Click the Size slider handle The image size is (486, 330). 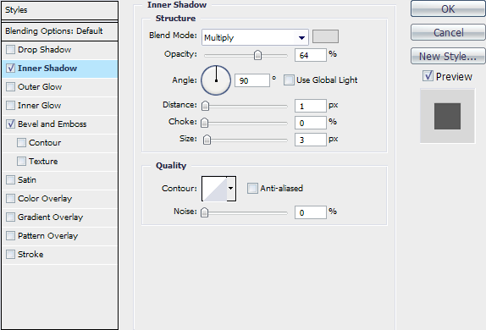[207, 140]
